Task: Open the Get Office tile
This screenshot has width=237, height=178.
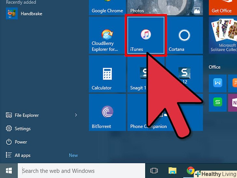Action: 223,7
